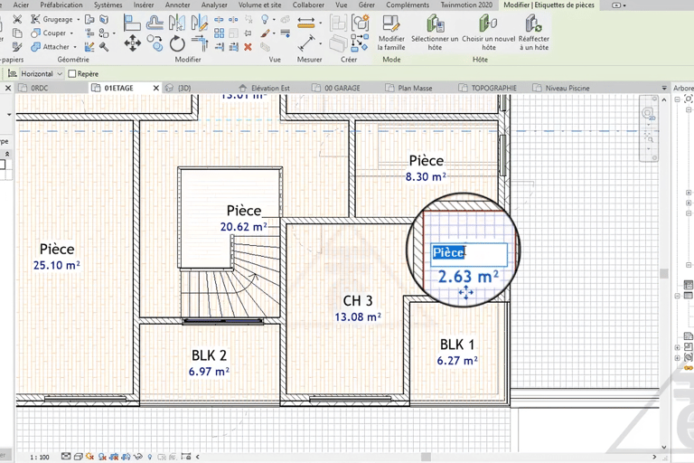Click the Offset tool icon

point(155,22)
